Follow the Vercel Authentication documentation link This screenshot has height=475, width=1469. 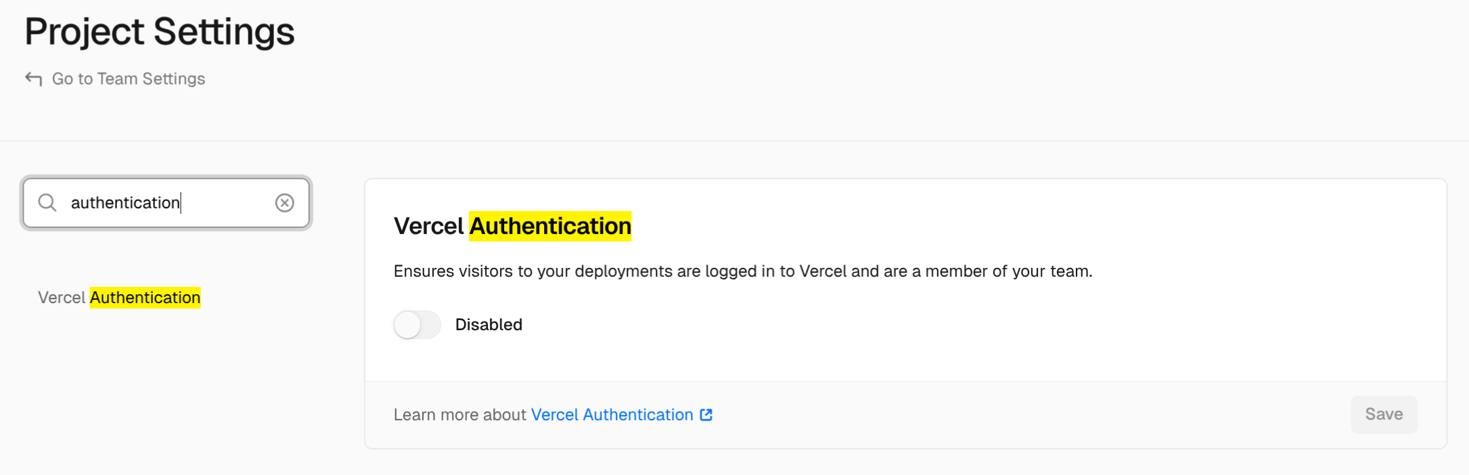611,415
